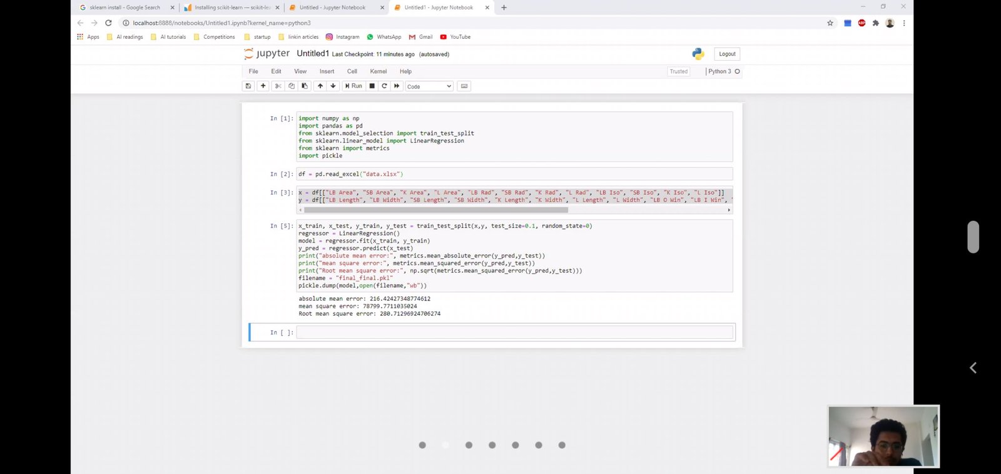Click cell 5 containing train_test_split code
This screenshot has width=1001, height=474.
click(514, 256)
